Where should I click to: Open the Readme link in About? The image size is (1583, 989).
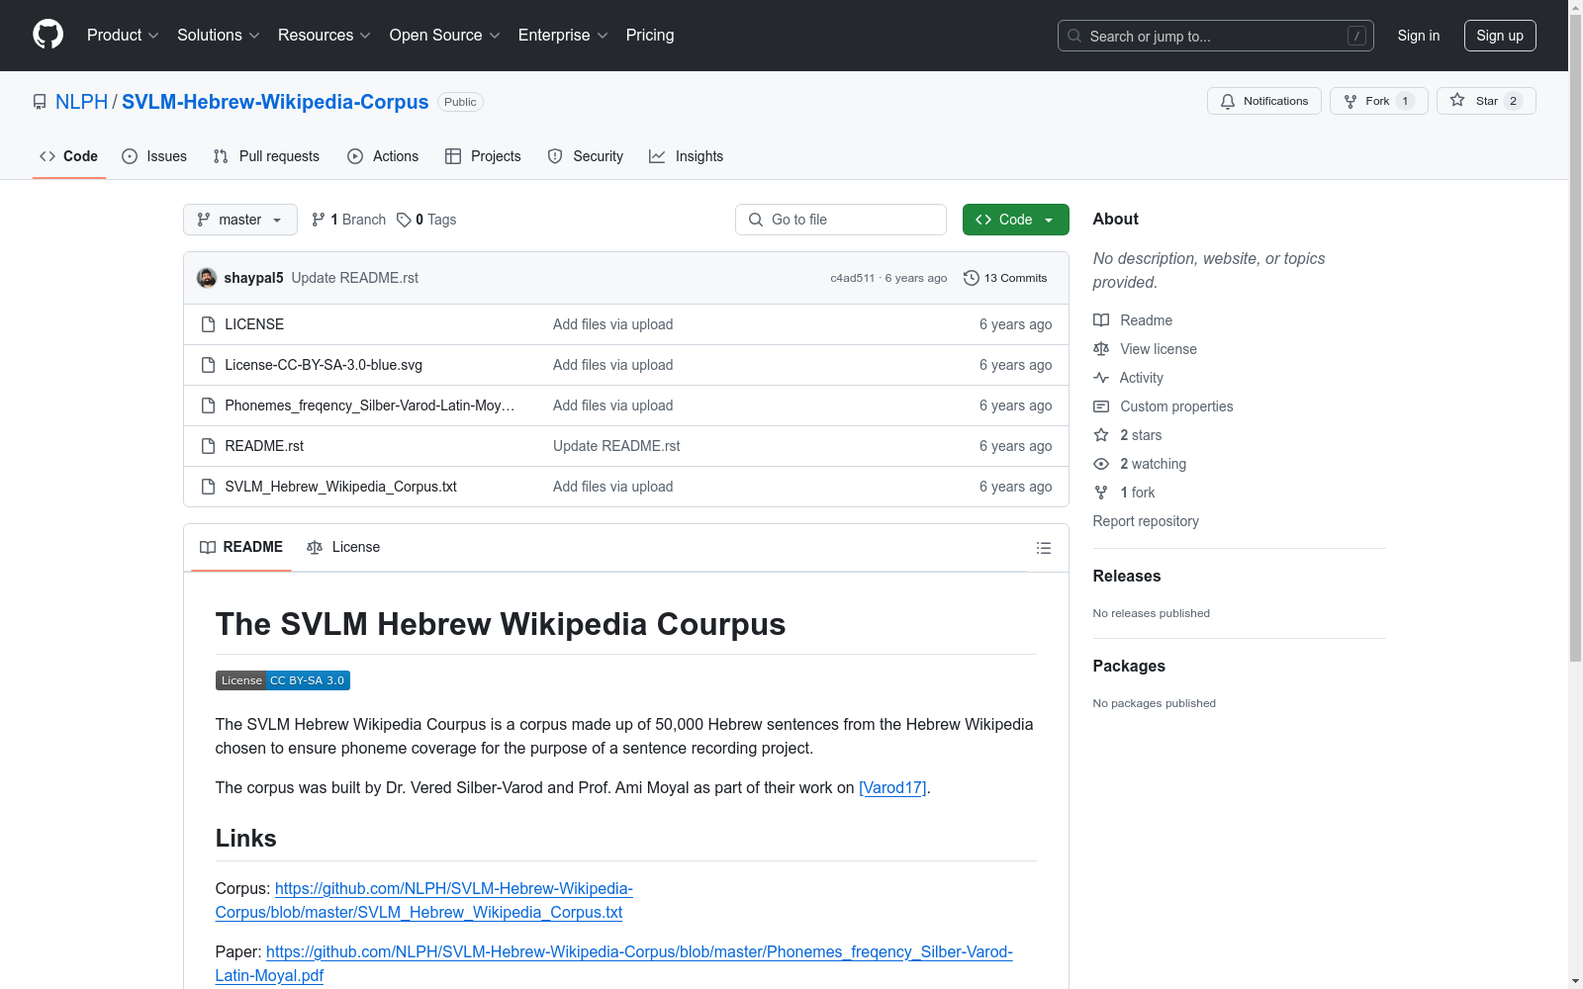1133,320
